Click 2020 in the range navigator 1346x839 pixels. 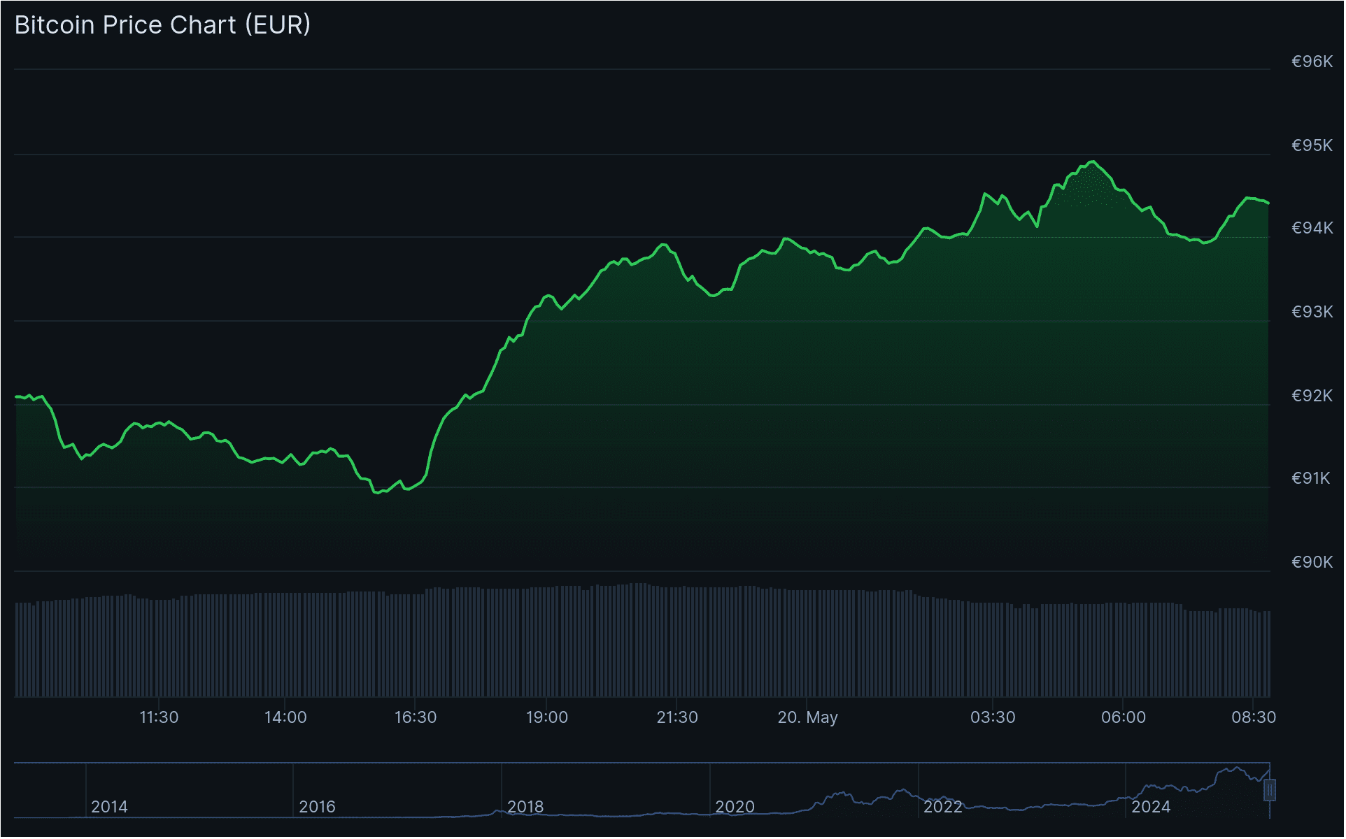click(x=735, y=808)
